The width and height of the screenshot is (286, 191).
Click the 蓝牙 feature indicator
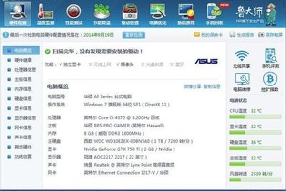pyautogui.click(x=177, y=64)
